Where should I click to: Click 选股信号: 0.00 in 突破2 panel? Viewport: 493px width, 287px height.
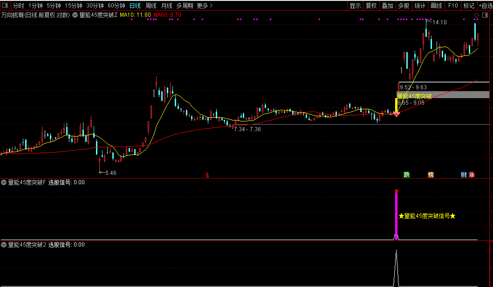point(66,245)
